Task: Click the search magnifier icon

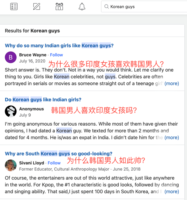Action: 107,6
